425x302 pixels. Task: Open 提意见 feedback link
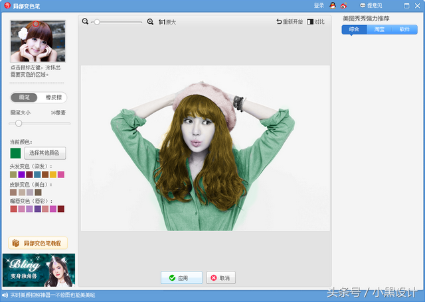tap(371, 5)
